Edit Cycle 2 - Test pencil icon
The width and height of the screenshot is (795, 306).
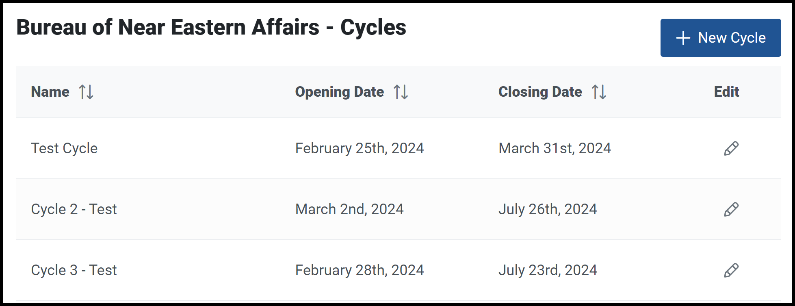click(731, 209)
